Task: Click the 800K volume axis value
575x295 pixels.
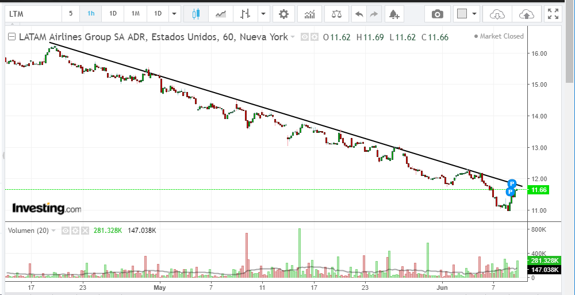Action: [539, 229]
